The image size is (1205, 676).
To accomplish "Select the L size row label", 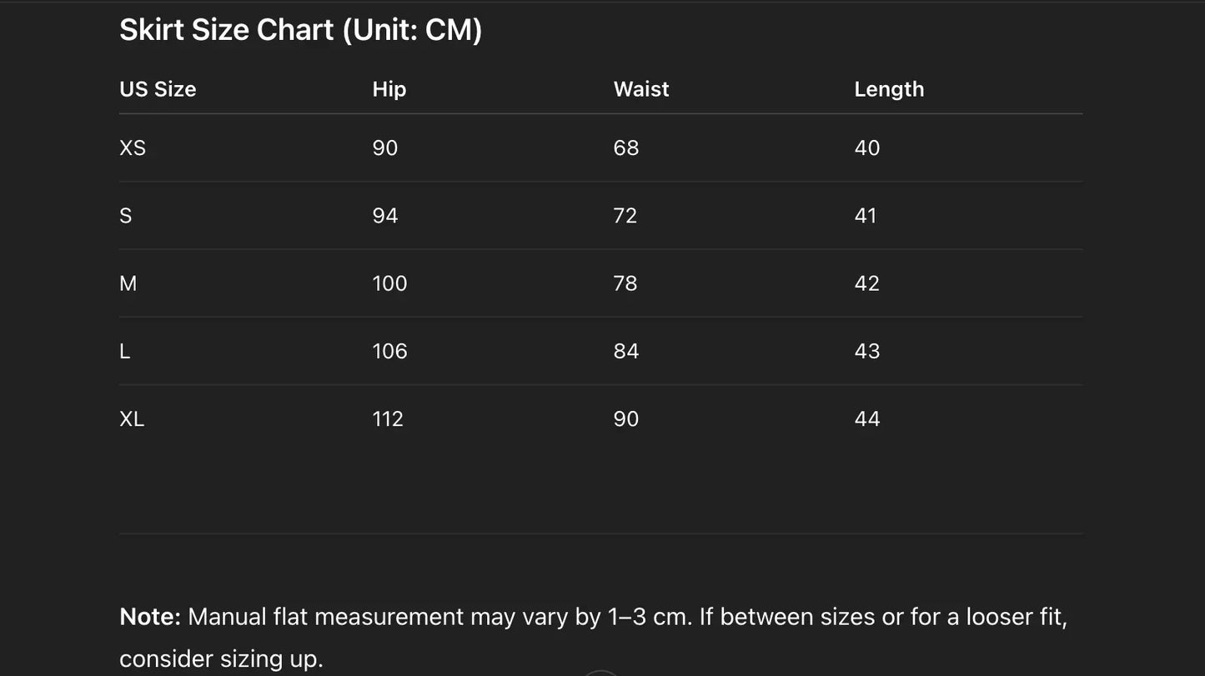I will click(x=125, y=351).
